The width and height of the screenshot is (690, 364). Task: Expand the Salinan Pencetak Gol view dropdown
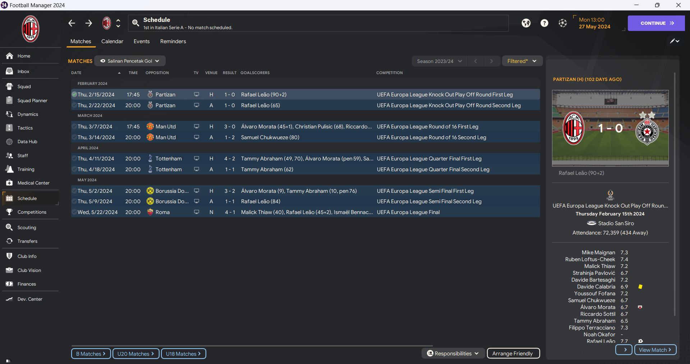(x=130, y=61)
